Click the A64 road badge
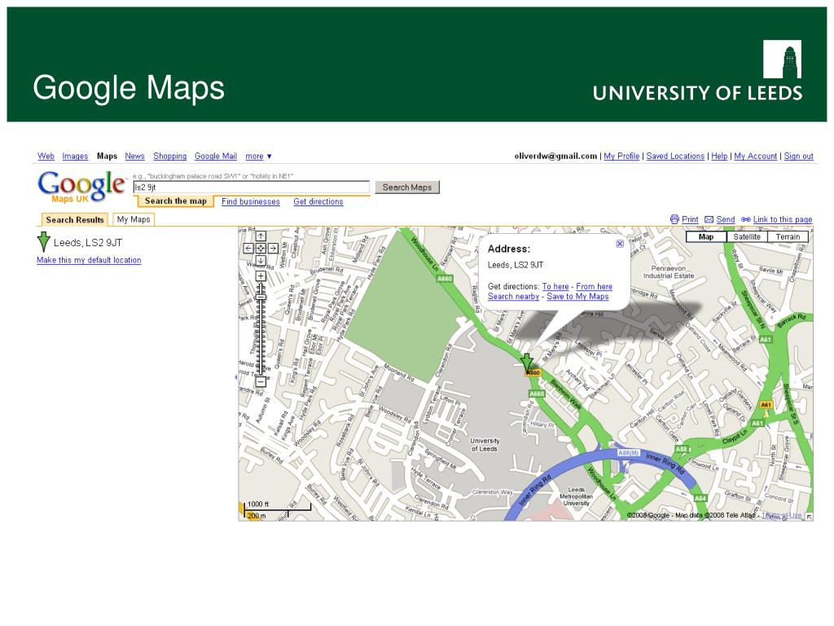The width and height of the screenshot is (834, 626). pos(700,498)
